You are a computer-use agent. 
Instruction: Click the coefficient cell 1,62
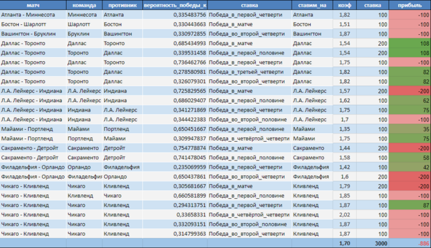click(345, 100)
